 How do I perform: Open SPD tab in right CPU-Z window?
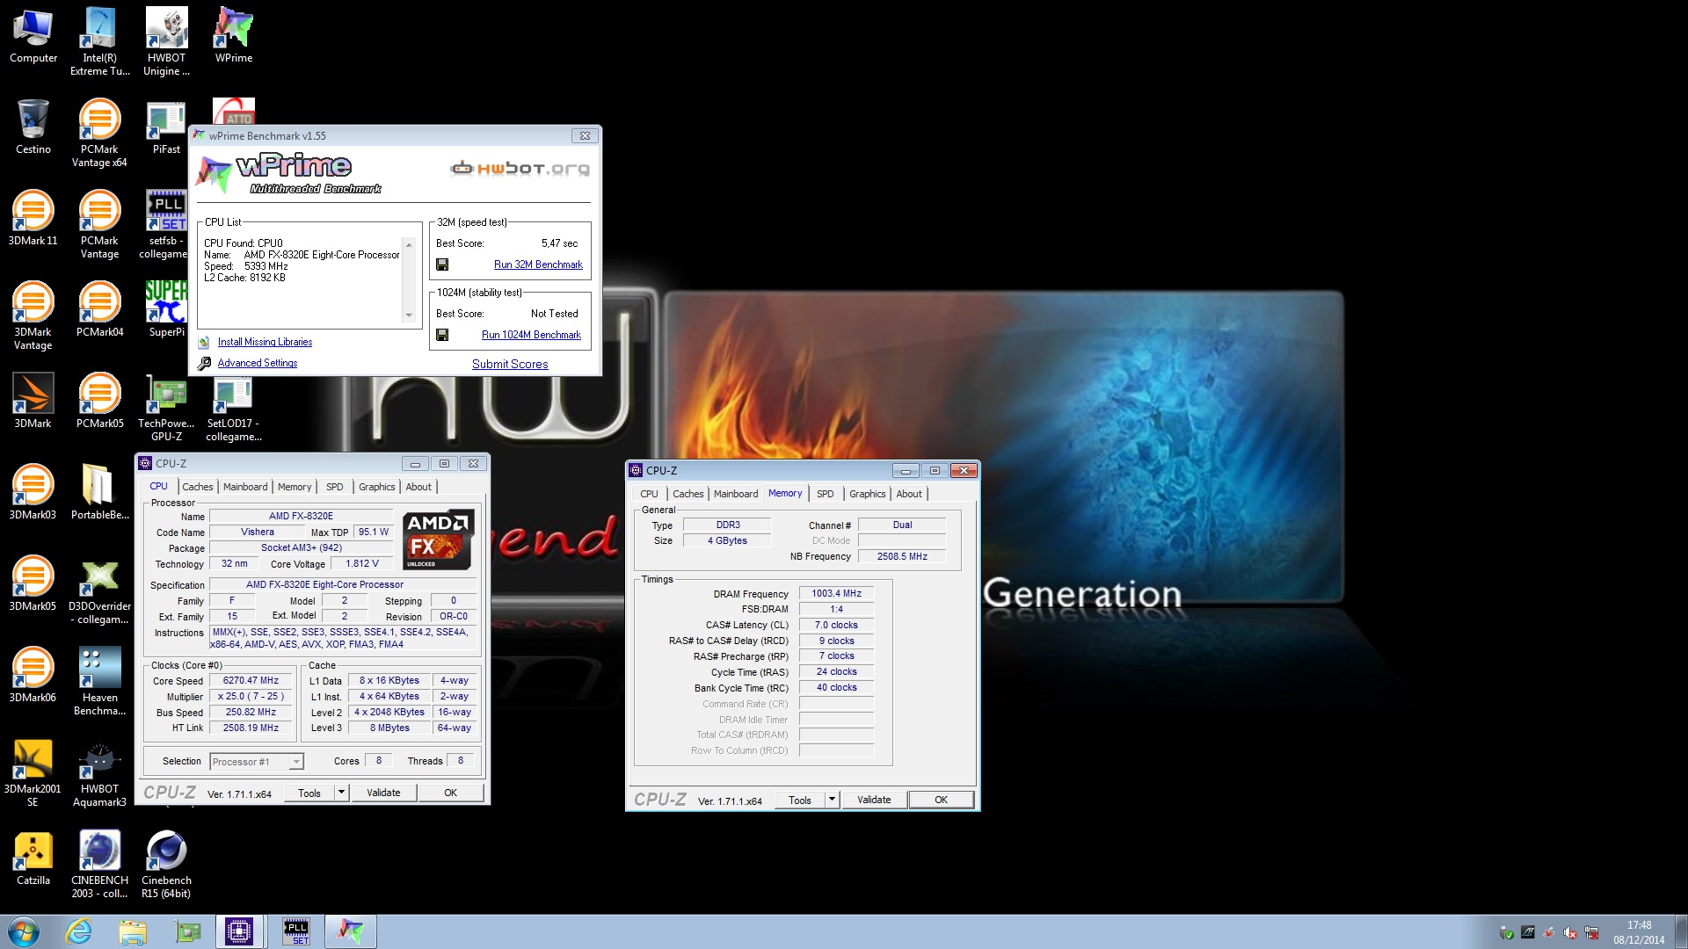coord(825,494)
